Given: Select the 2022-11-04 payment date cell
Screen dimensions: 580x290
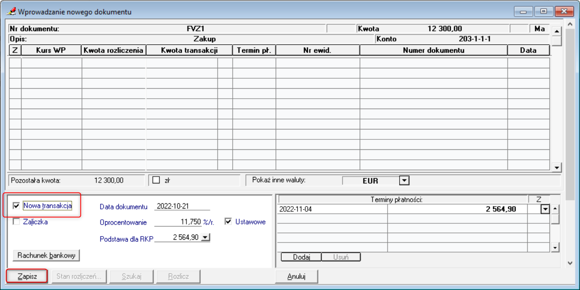Looking at the screenshot, I should (x=332, y=209).
